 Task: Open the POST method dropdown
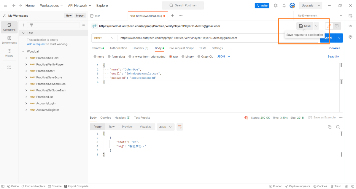[104, 38]
